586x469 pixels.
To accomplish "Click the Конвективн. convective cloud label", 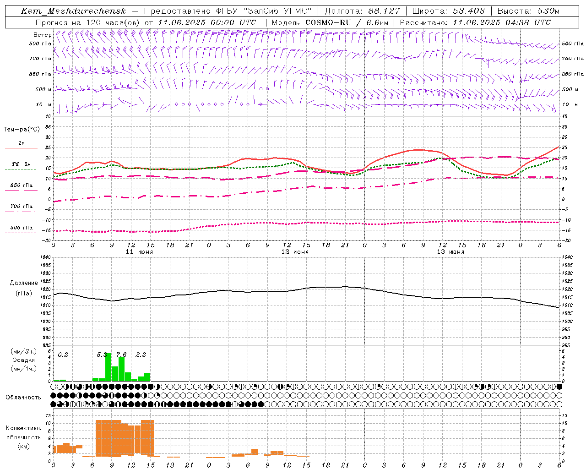I will [24, 428].
